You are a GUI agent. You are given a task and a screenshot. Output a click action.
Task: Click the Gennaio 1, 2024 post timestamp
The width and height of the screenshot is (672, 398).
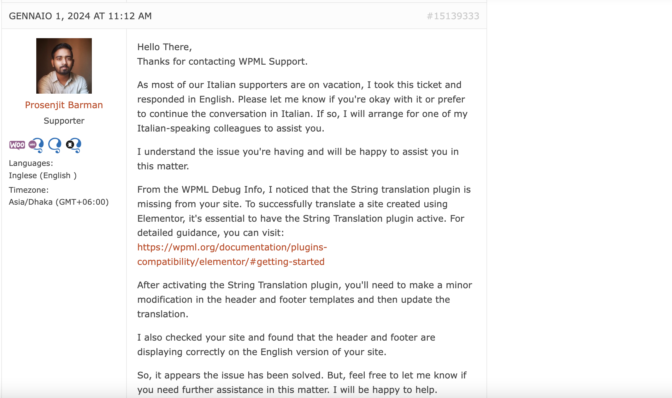click(80, 16)
